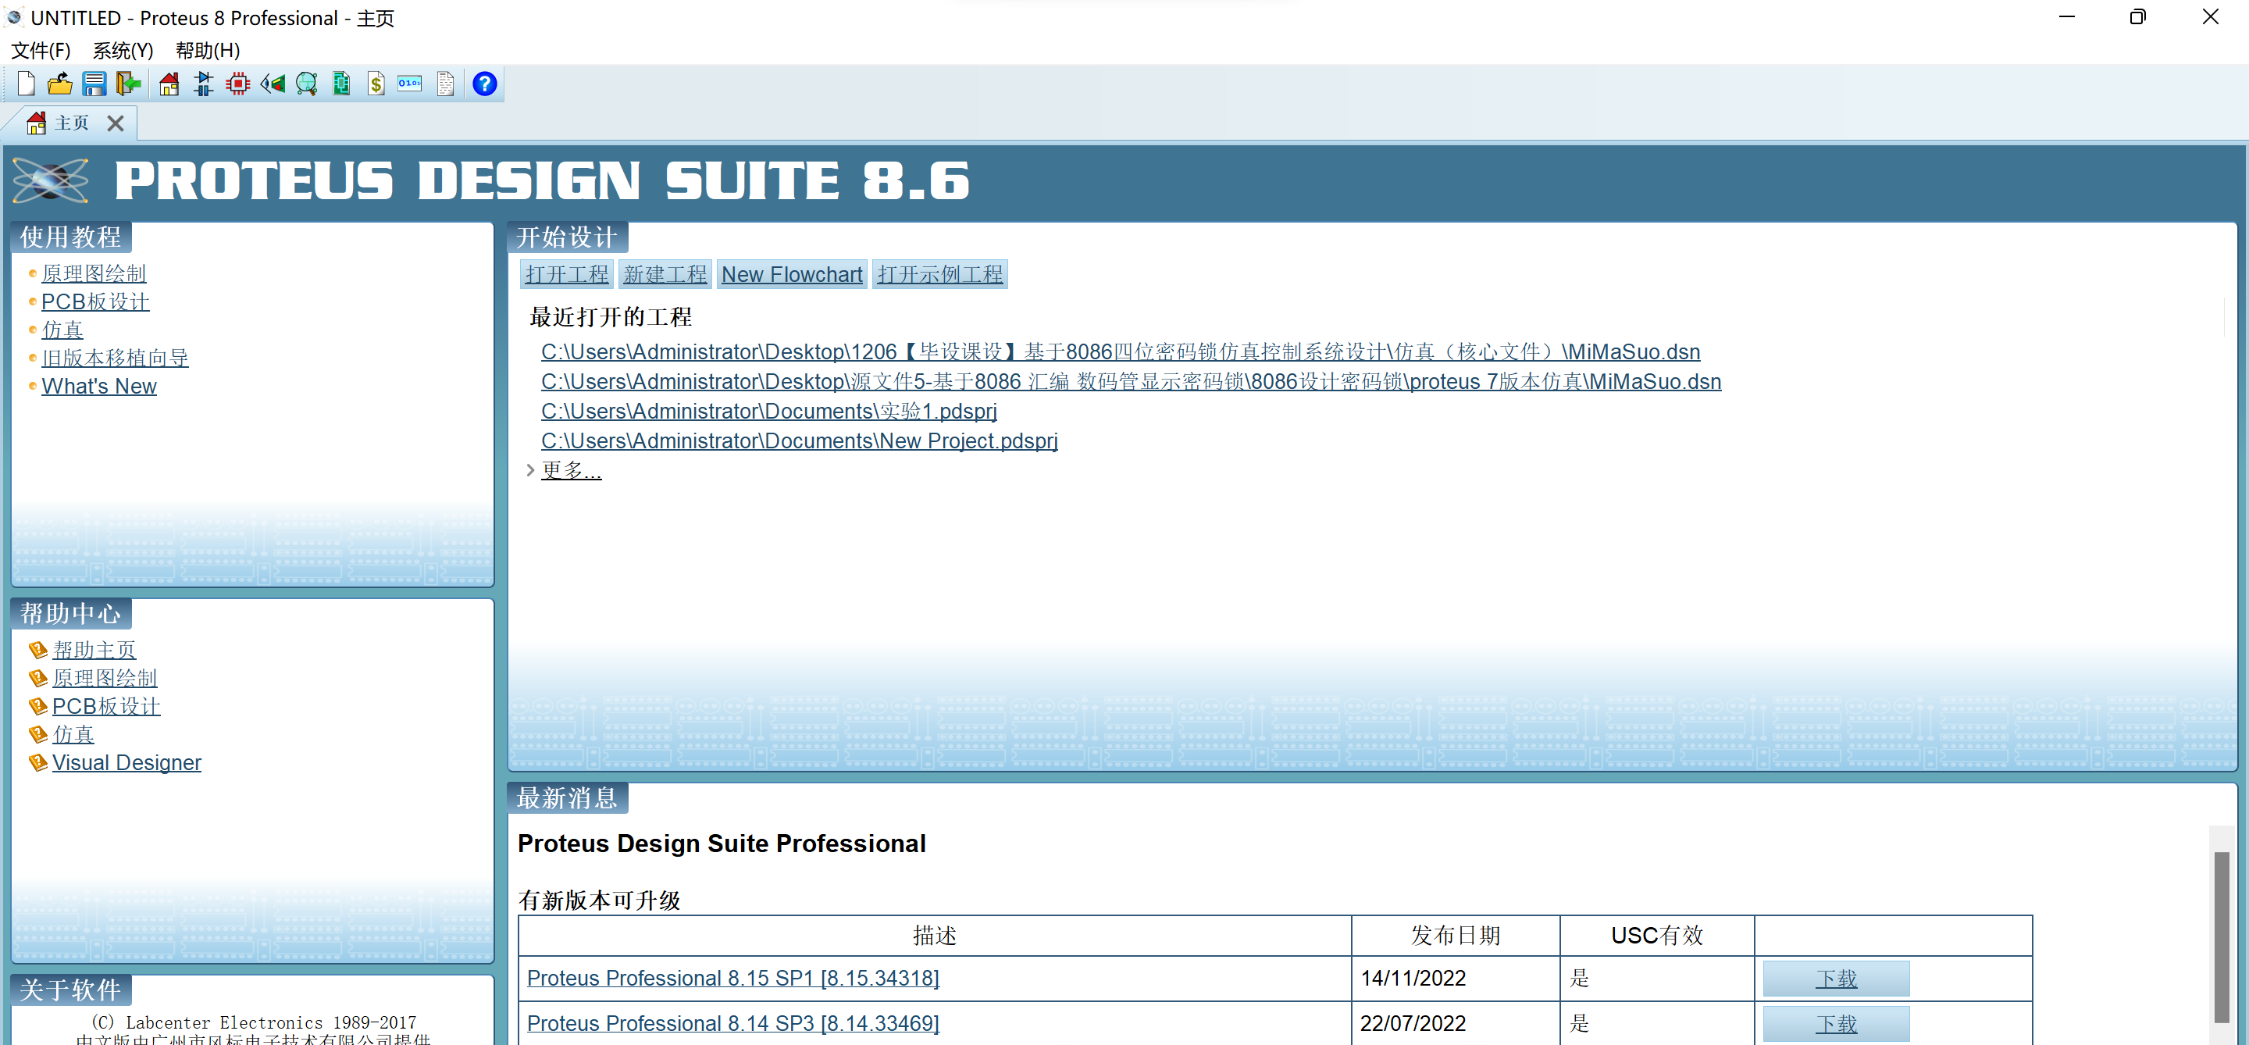
Task: Close the 主页 tab
Action: tap(116, 123)
